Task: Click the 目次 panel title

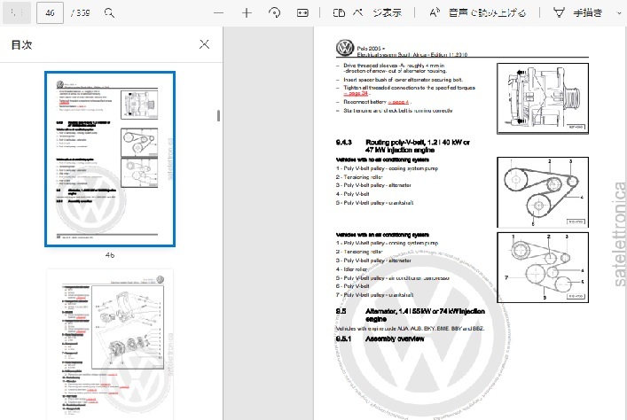Action: [x=21, y=45]
